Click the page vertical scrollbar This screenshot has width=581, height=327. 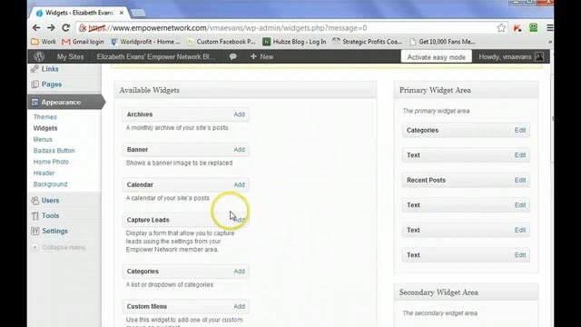coord(551,119)
